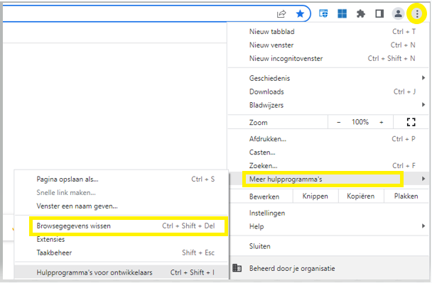Click the share page icon
Image resolution: width=432 pixels, height=283 pixels.
click(x=281, y=13)
